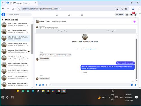Open the Orestes apartment conversation
The width and height of the screenshot is (141, 106).
click(16, 78)
